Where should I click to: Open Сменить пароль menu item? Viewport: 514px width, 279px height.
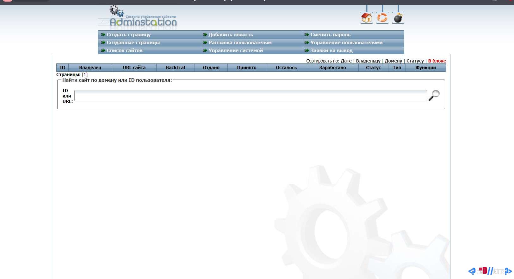pyautogui.click(x=330, y=35)
